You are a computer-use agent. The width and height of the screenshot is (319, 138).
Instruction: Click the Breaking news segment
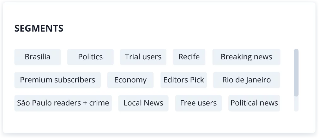pos(246,57)
